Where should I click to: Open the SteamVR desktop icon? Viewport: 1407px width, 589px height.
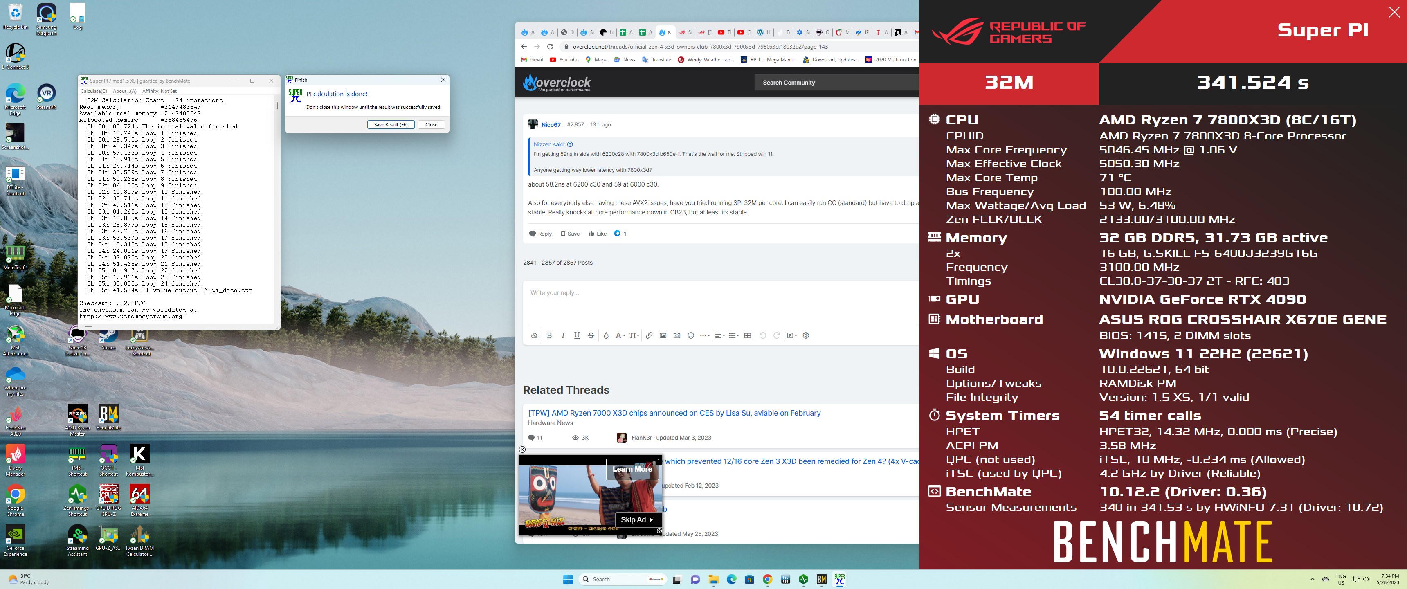coord(47,97)
